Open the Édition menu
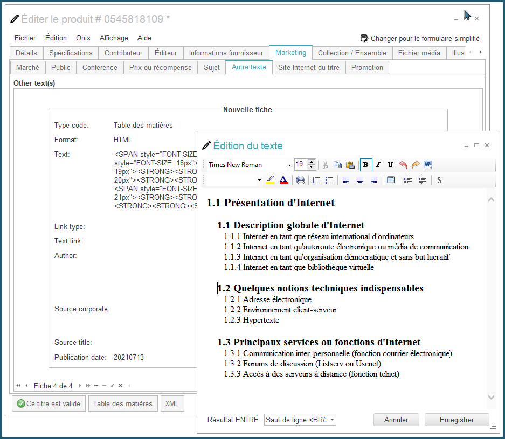This screenshot has height=439, width=505. 56,38
